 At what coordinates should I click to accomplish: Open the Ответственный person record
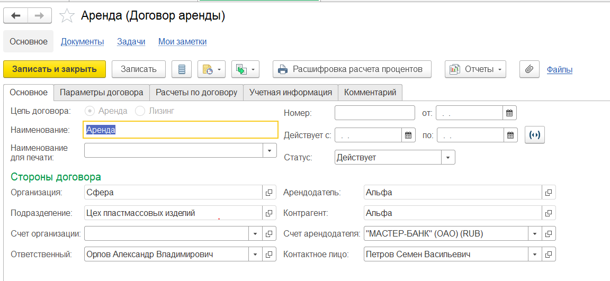tap(269, 255)
